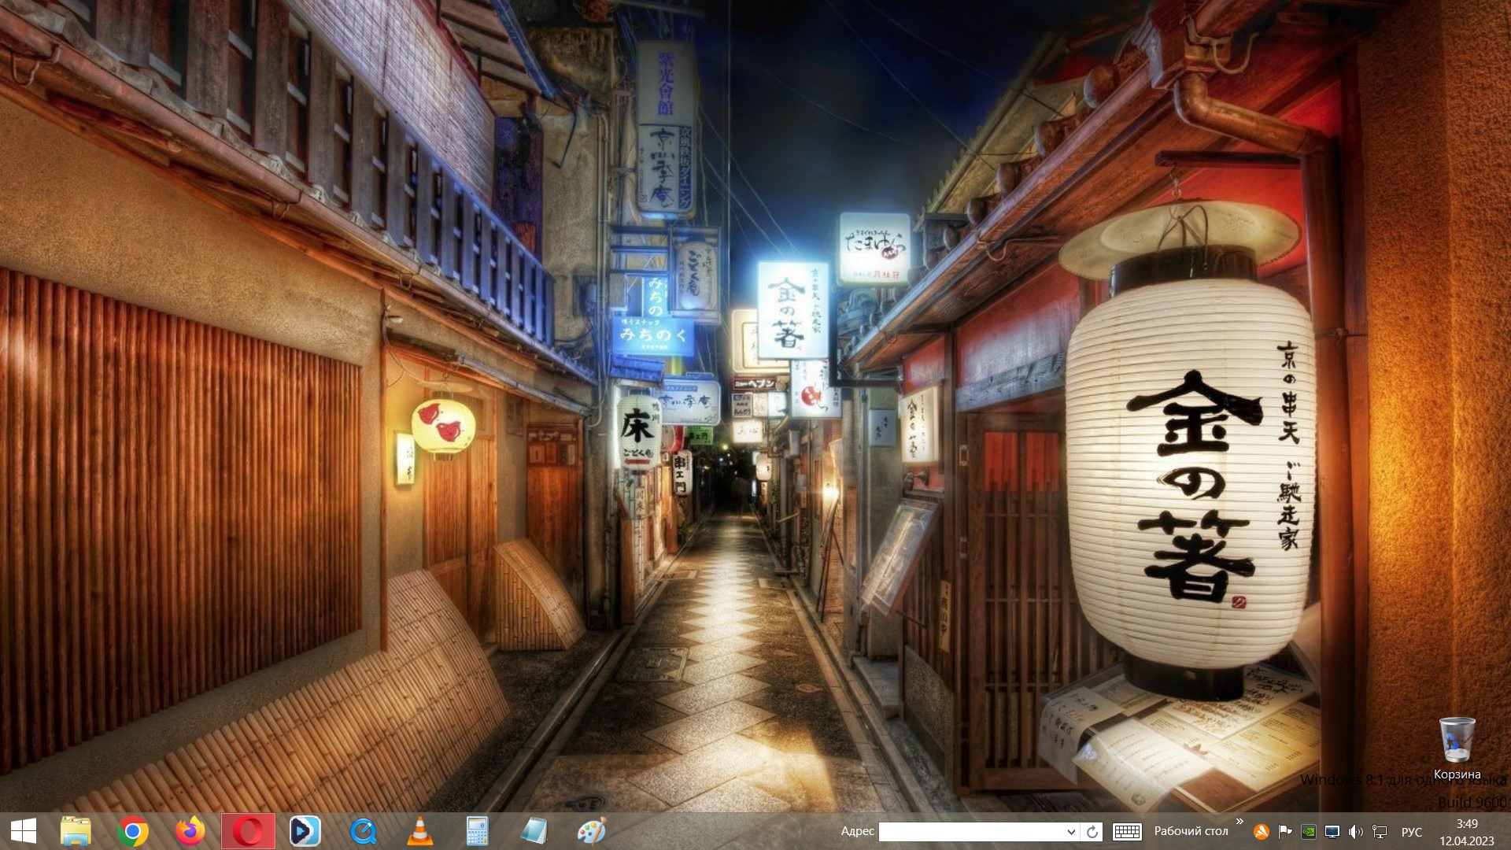The height and width of the screenshot is (850, 1511).
Task: Launch Paint from taskbar
Action: (x=592, y=831)
